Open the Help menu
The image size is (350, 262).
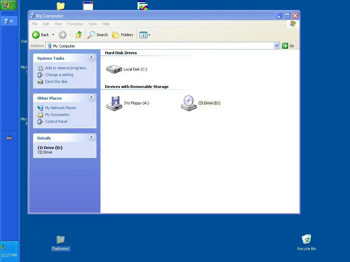106,24
